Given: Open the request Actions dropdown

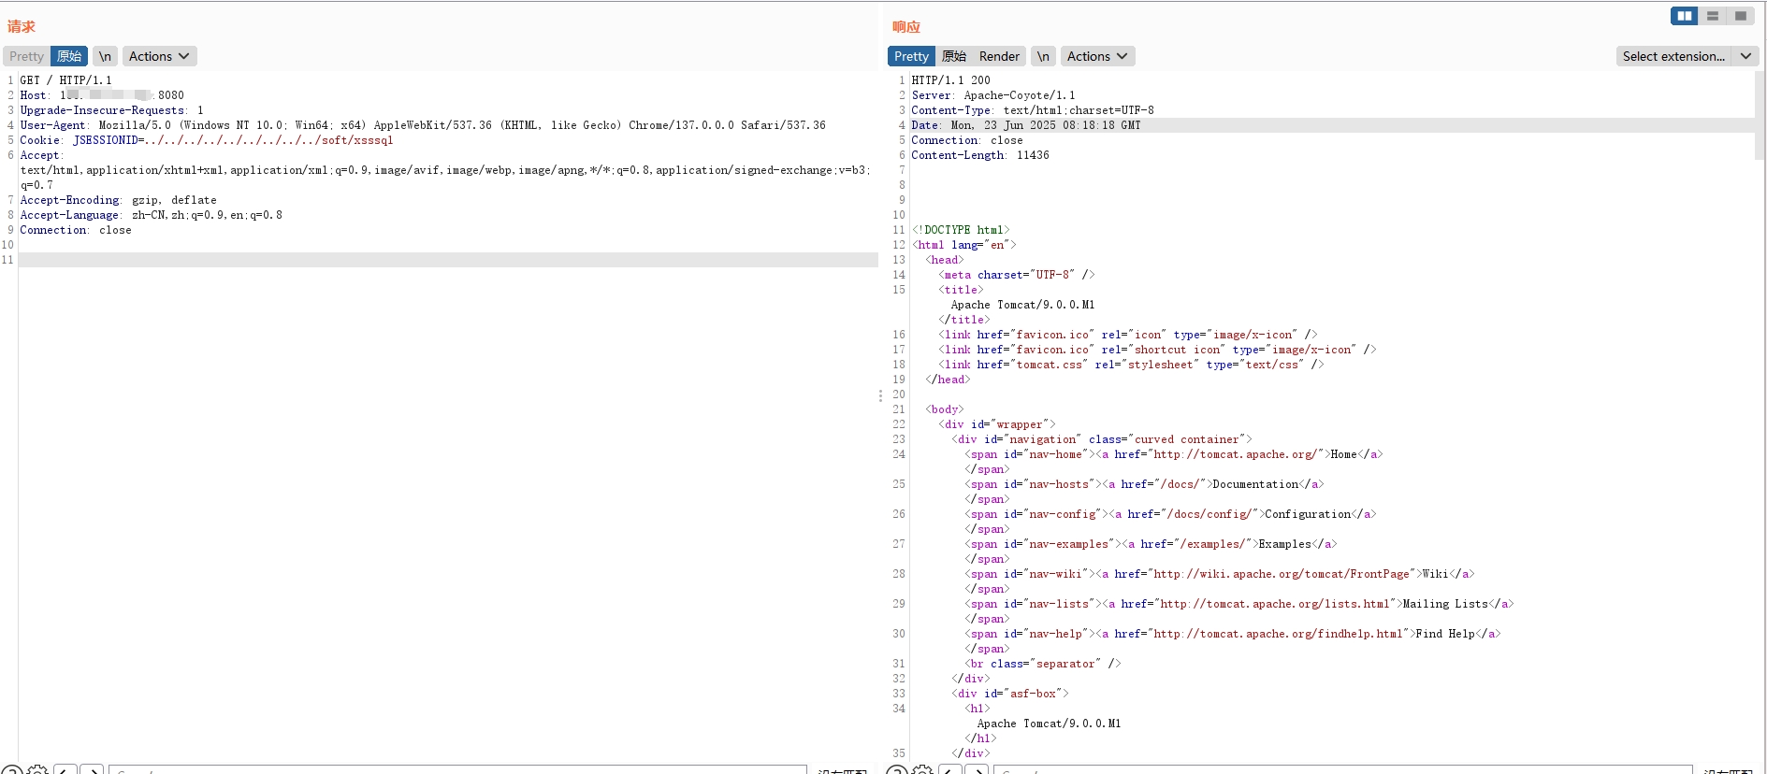Looking at the screenshot, I should [x=159, y=56].
